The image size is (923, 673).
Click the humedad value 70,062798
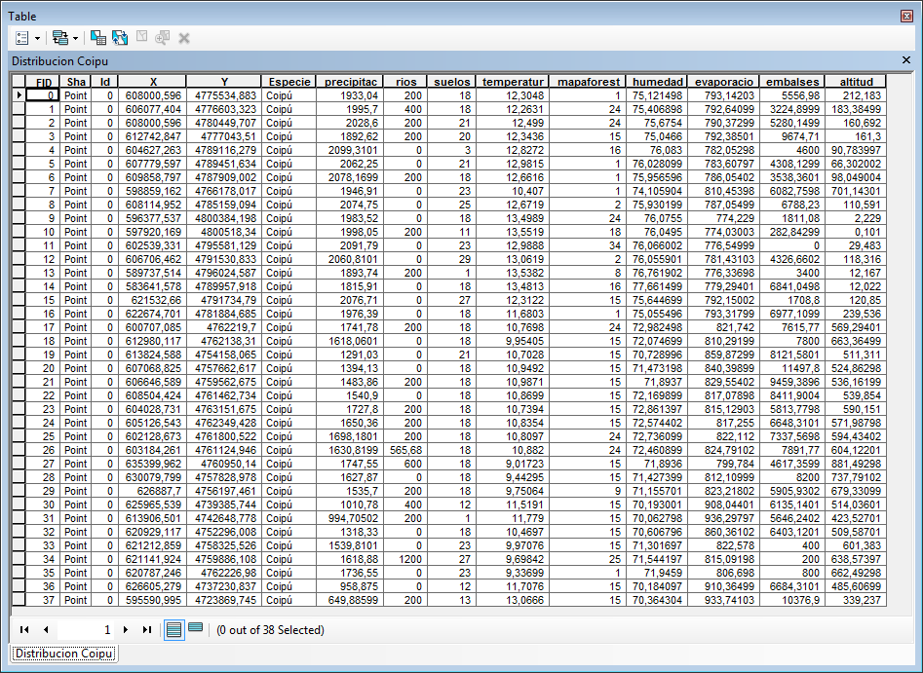pos(658,518)
